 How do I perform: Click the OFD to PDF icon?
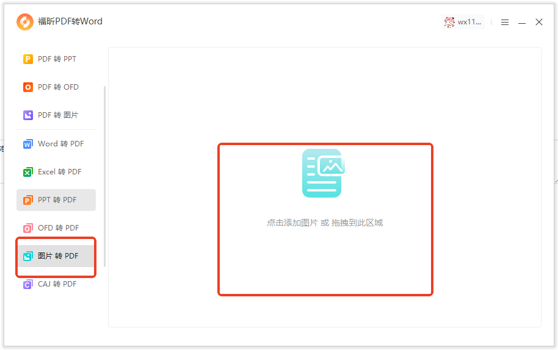pyautogui.click(x=27, y=228)
